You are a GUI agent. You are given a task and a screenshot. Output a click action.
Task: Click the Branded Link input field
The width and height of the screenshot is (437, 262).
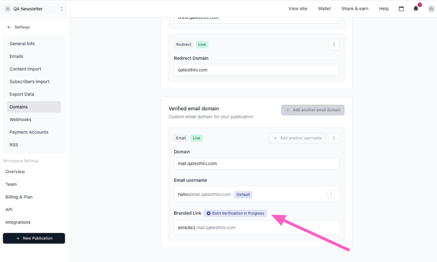256,228
